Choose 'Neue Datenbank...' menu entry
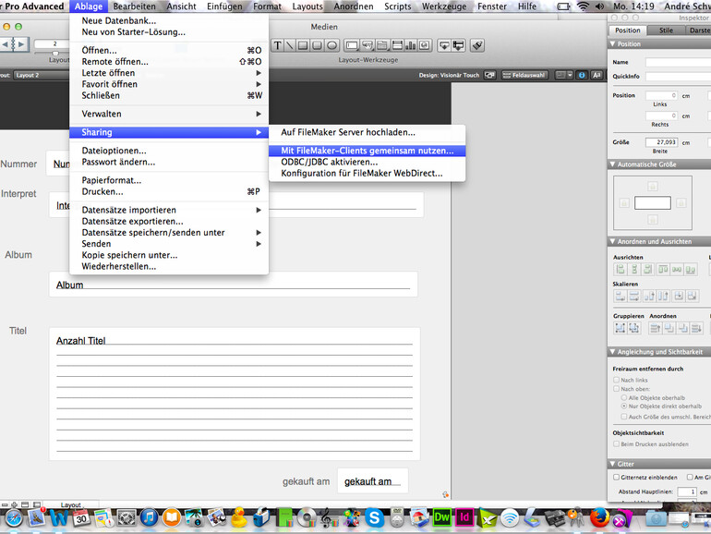The image size is (711, 534). click(169, 21)
